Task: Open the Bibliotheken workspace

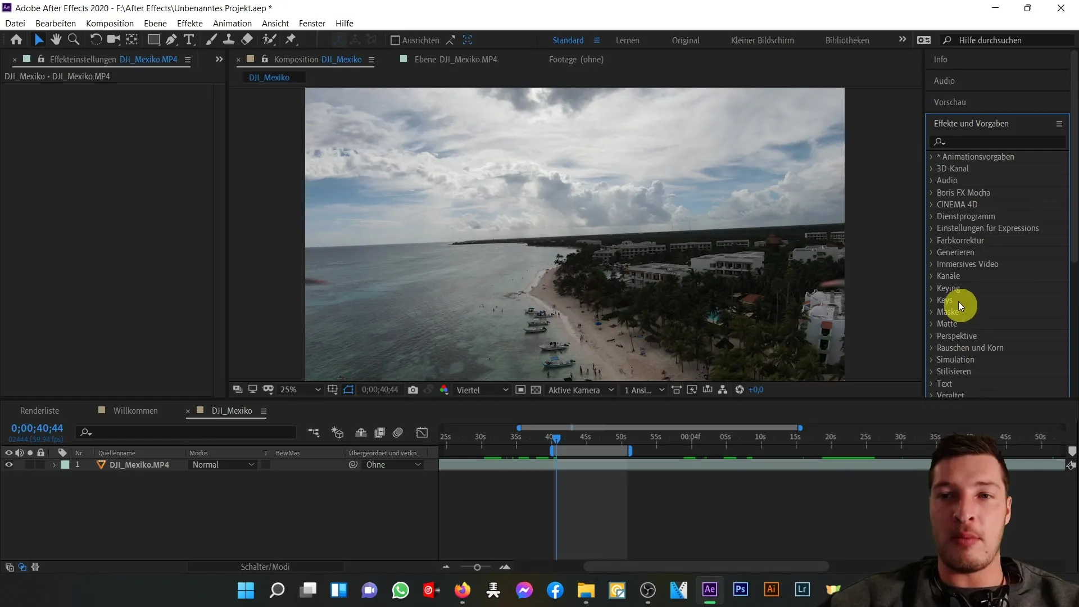Action: point(847,40)
